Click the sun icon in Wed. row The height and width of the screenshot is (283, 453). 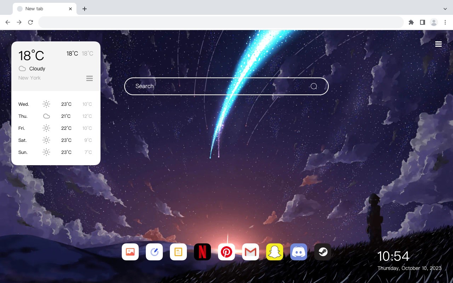coord(46,104)
